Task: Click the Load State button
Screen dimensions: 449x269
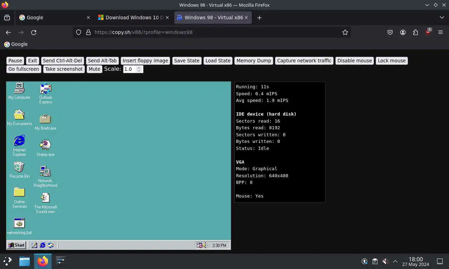Action: point(218,61)
